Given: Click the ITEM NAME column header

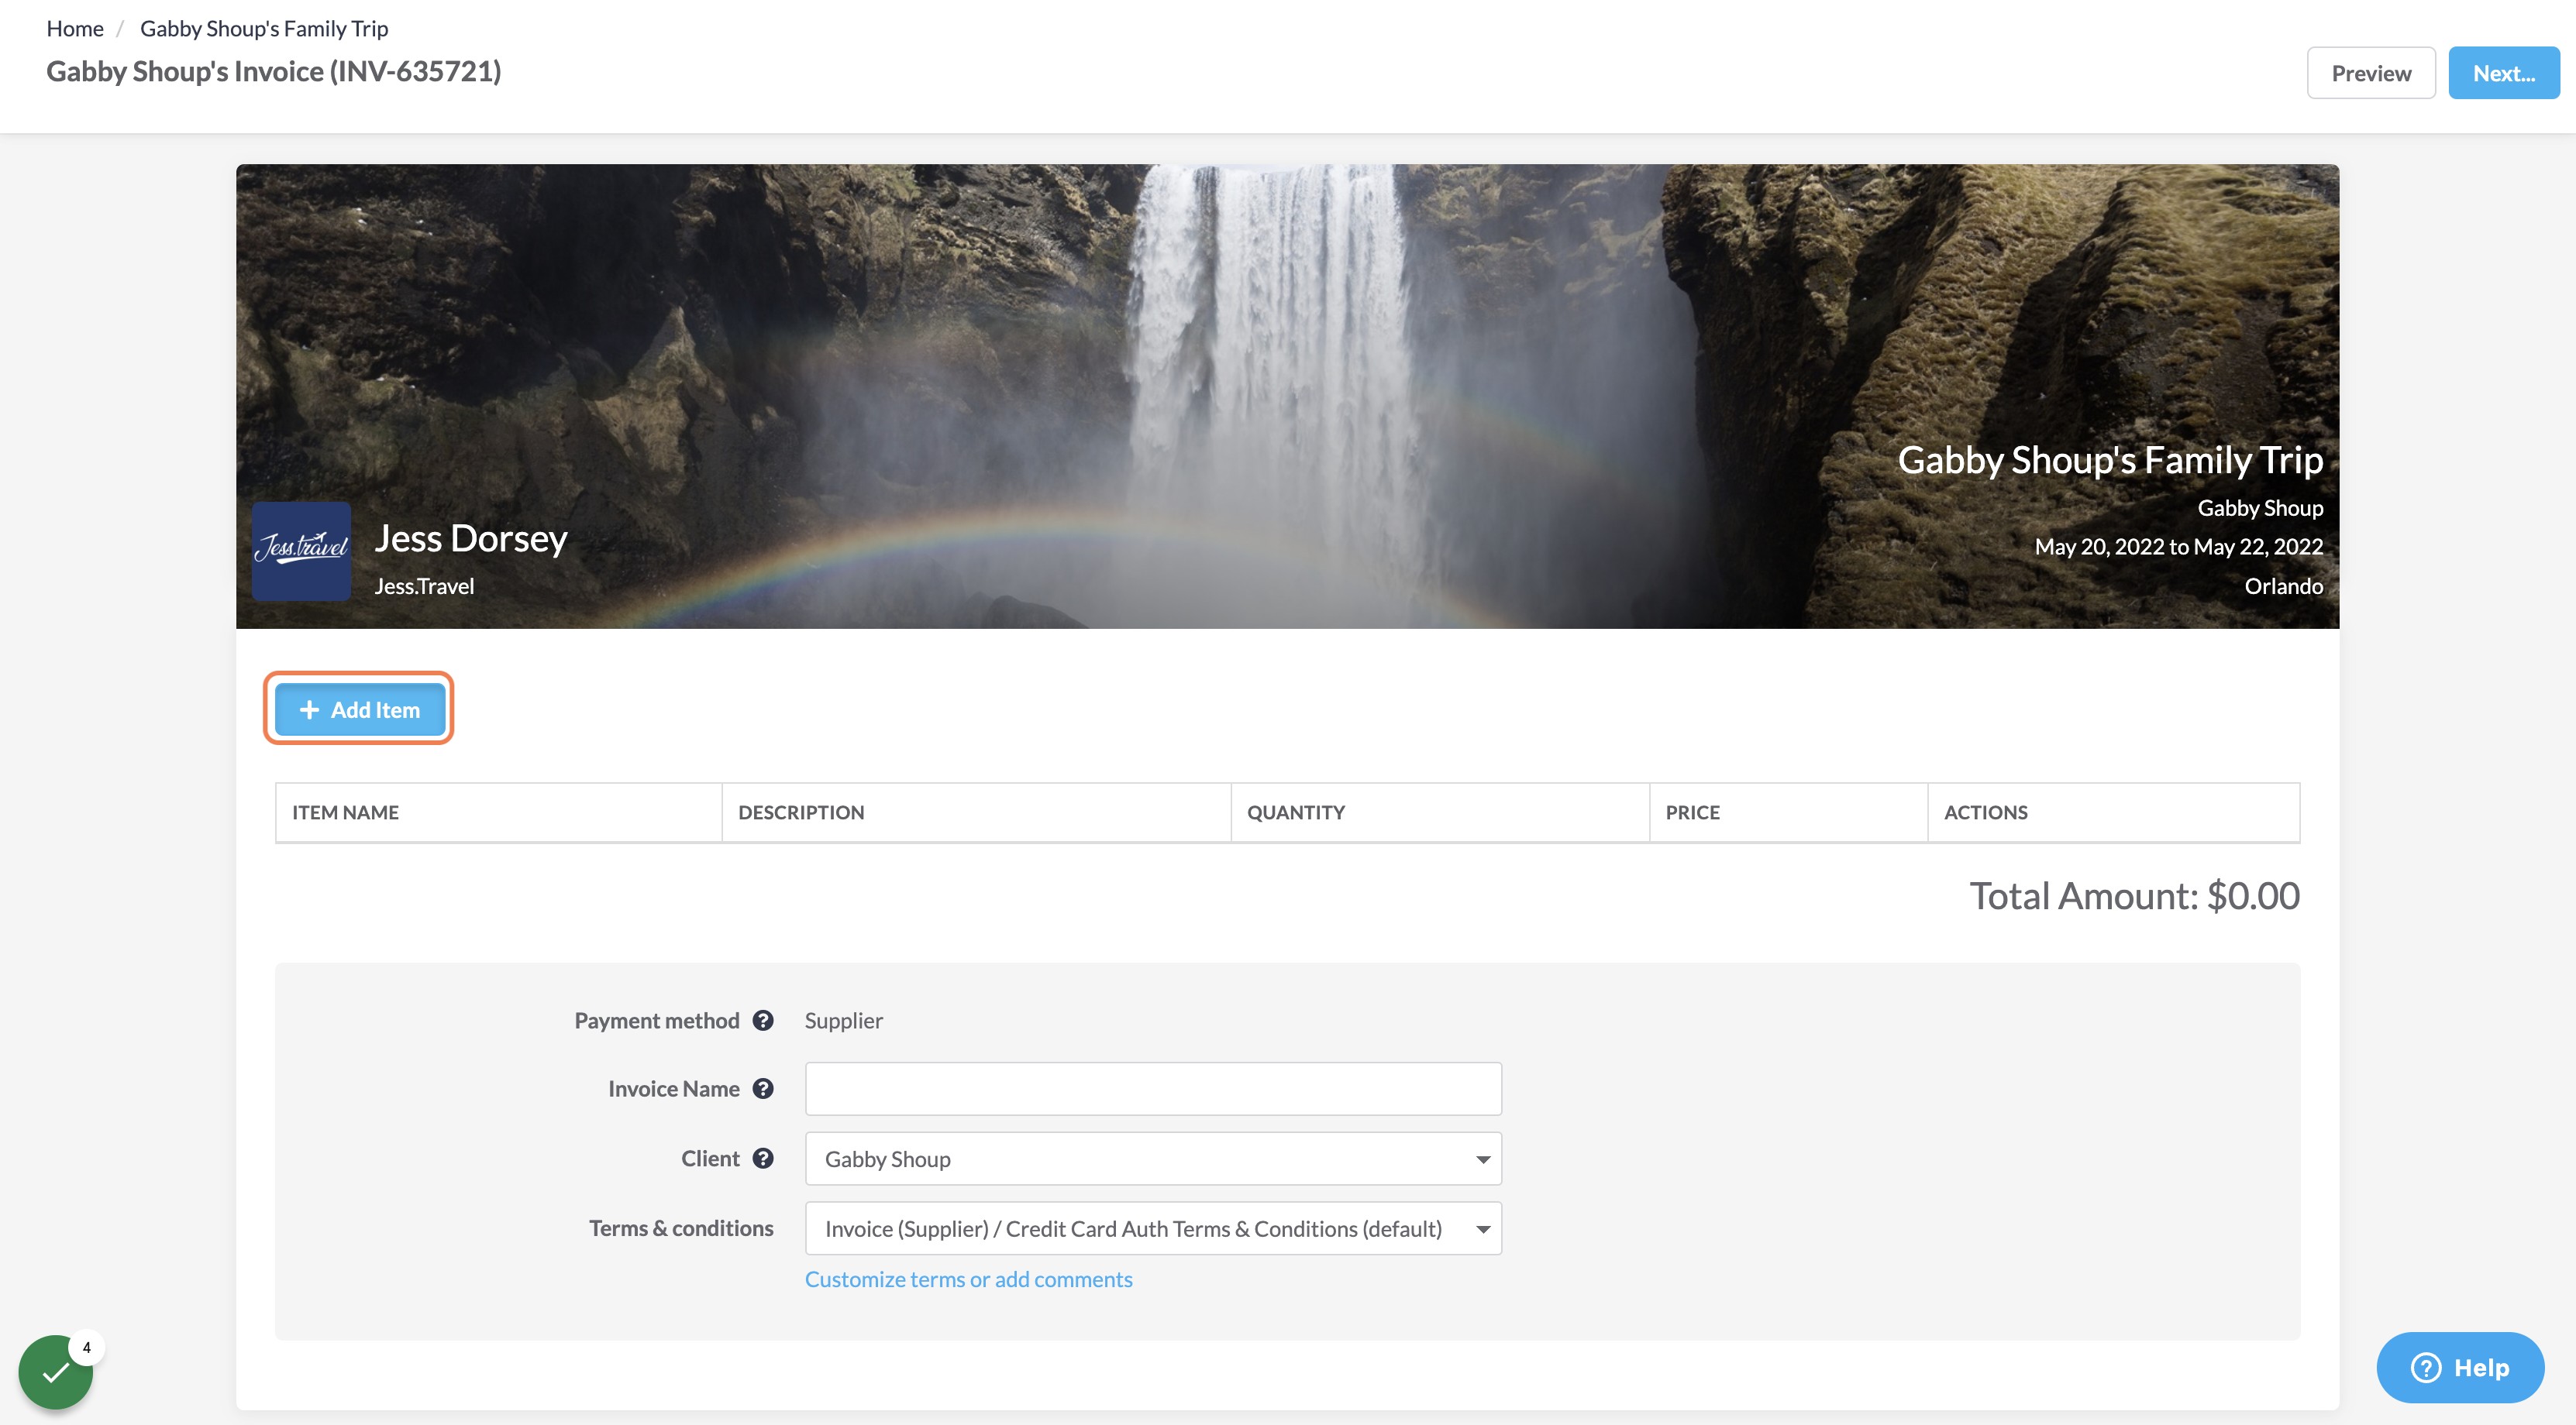Looking at the screenshot, I should 498,812.
